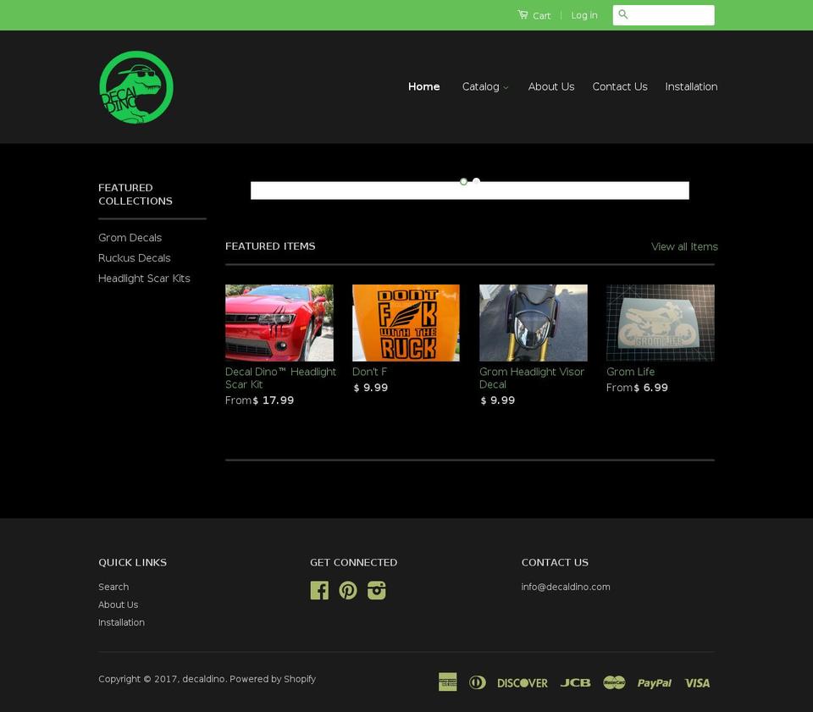The height and width of the screenshot is (712, 813).
Task: Click the Visa payment icon
Action: coord(696,682)
